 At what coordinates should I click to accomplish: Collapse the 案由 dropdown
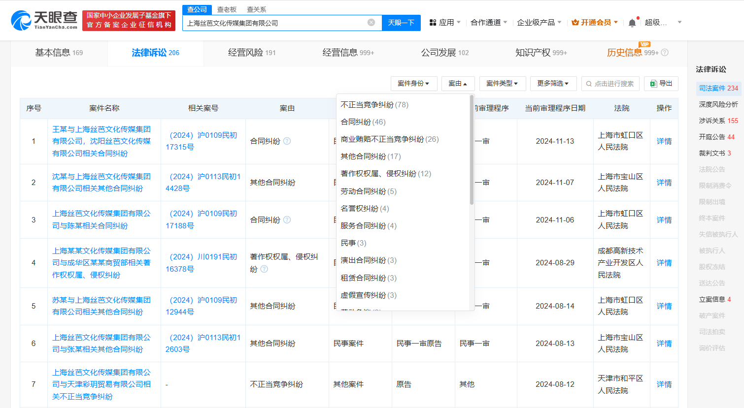458,84
